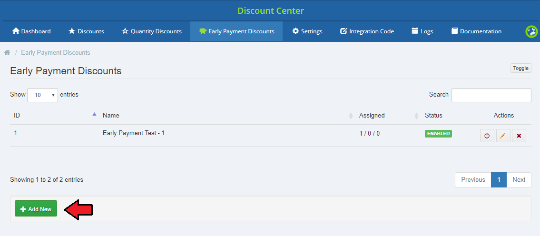Select the Settings gear menu item

tap(307, 31)
